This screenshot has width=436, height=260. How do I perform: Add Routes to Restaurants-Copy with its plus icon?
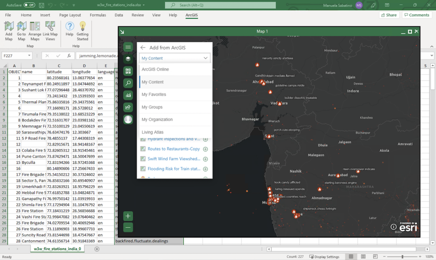[205, 149]
